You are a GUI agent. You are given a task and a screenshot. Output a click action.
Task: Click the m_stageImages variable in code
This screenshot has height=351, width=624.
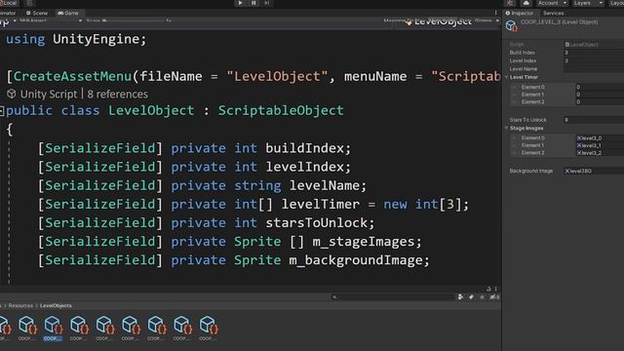pos(363,242)
